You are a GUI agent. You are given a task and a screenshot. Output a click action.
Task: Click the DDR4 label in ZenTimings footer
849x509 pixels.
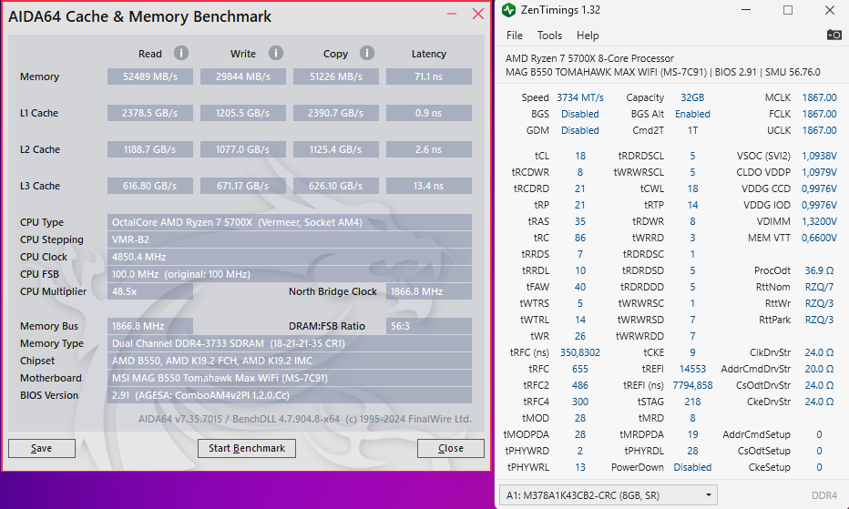tap(824, 495)
